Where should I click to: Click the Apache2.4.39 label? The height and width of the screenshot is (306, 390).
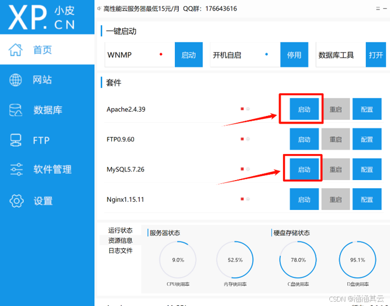126,109
